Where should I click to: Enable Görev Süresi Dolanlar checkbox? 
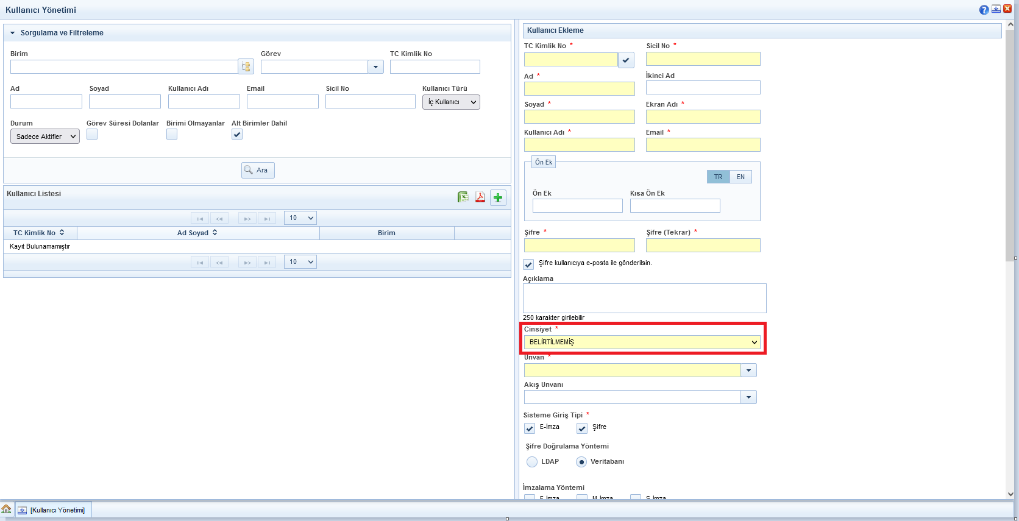(92, 134)
